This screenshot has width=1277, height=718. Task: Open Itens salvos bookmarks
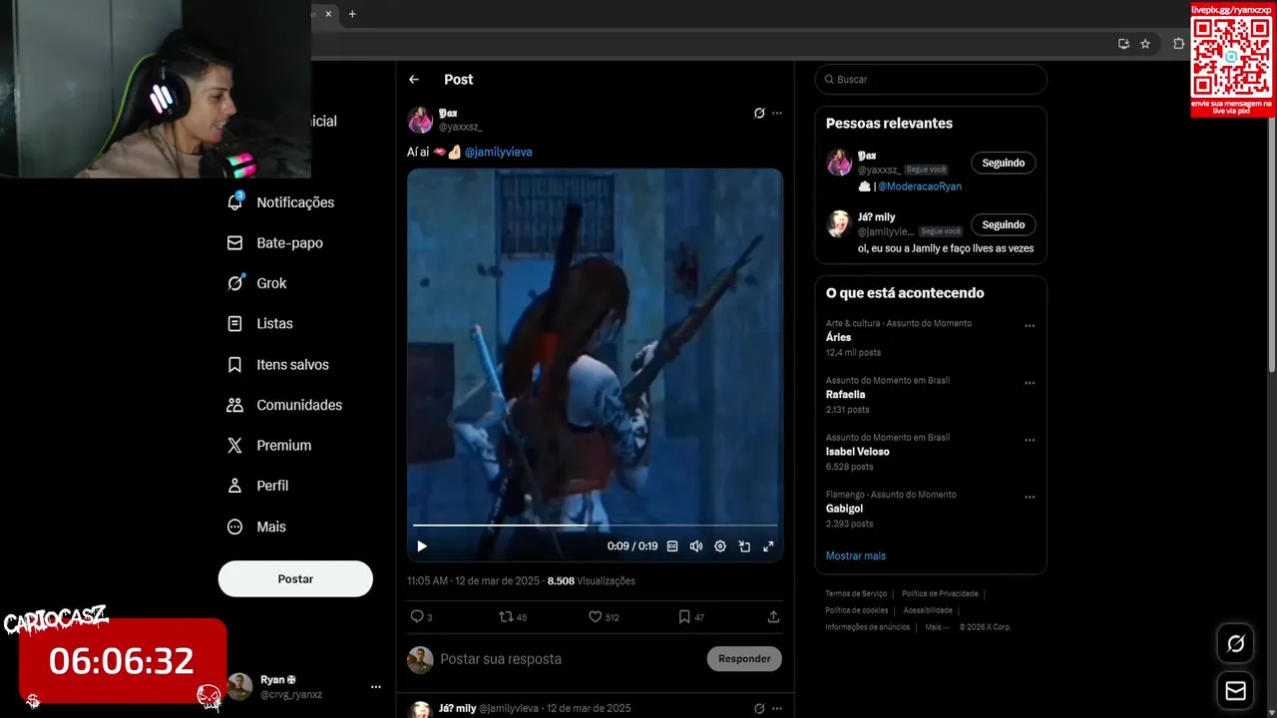278,365
